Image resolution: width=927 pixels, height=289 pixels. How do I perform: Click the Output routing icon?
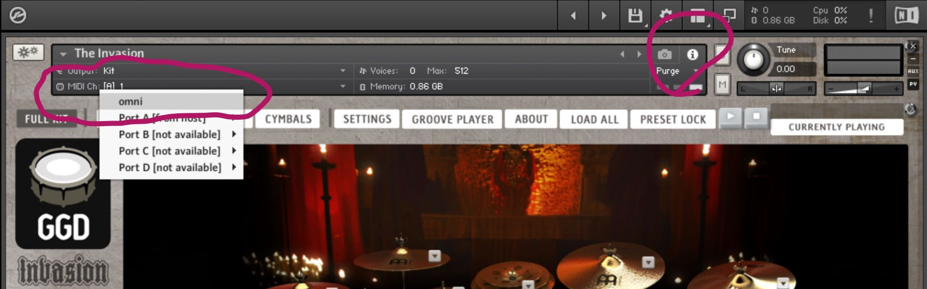pyautogui.click(x=60, y=71)
